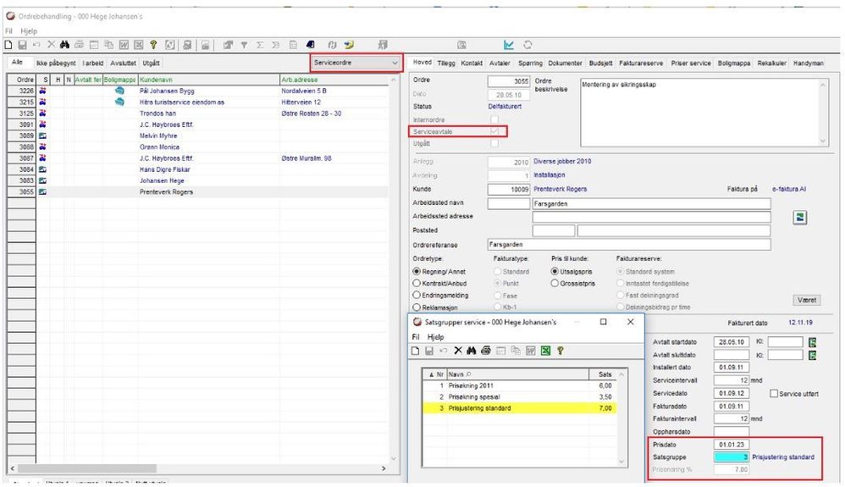This screenshot has height=487, width=845.
Task: Click New icon in Satsgrupper service window
Action: click(415, 351)
